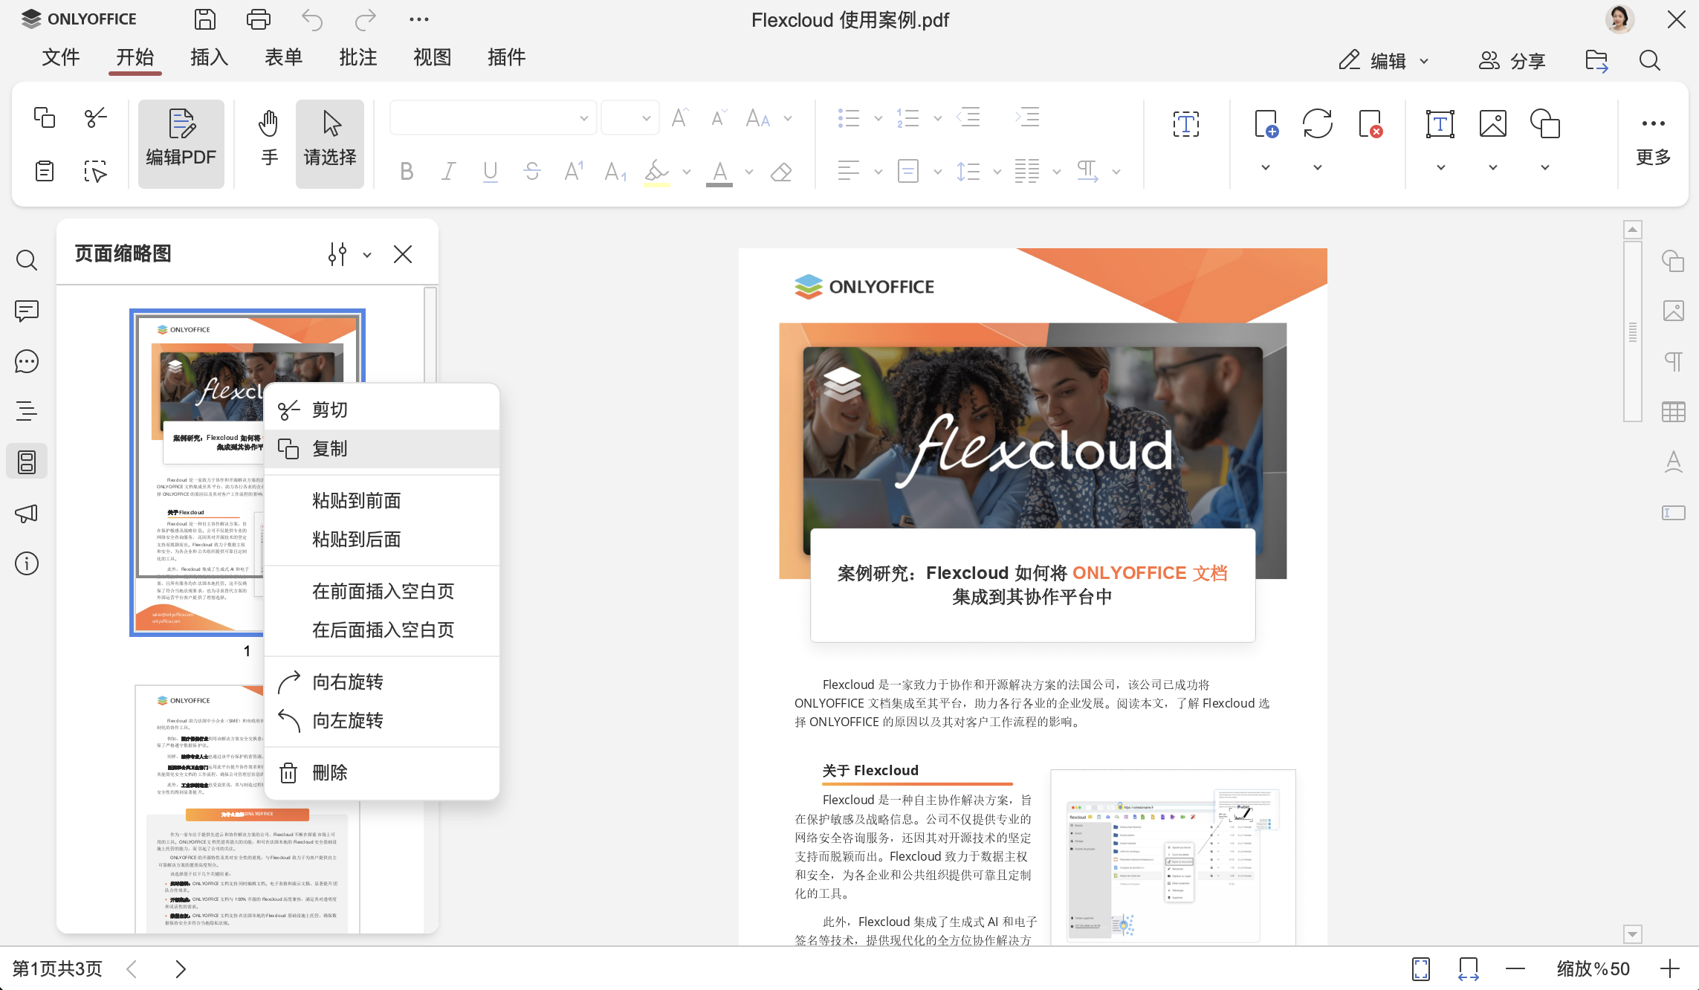Screen dimensions: 1699x990
Task: Choose 粘贴到后面 in context menu
Action: [382, 540]
